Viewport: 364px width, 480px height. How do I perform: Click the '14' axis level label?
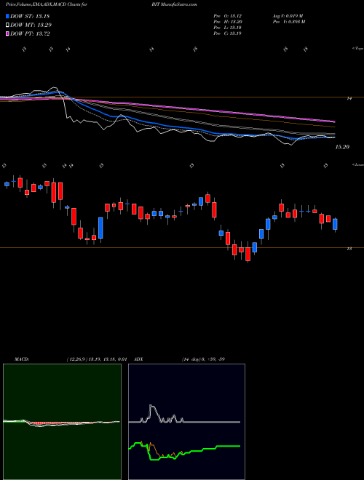coord(349,99)
